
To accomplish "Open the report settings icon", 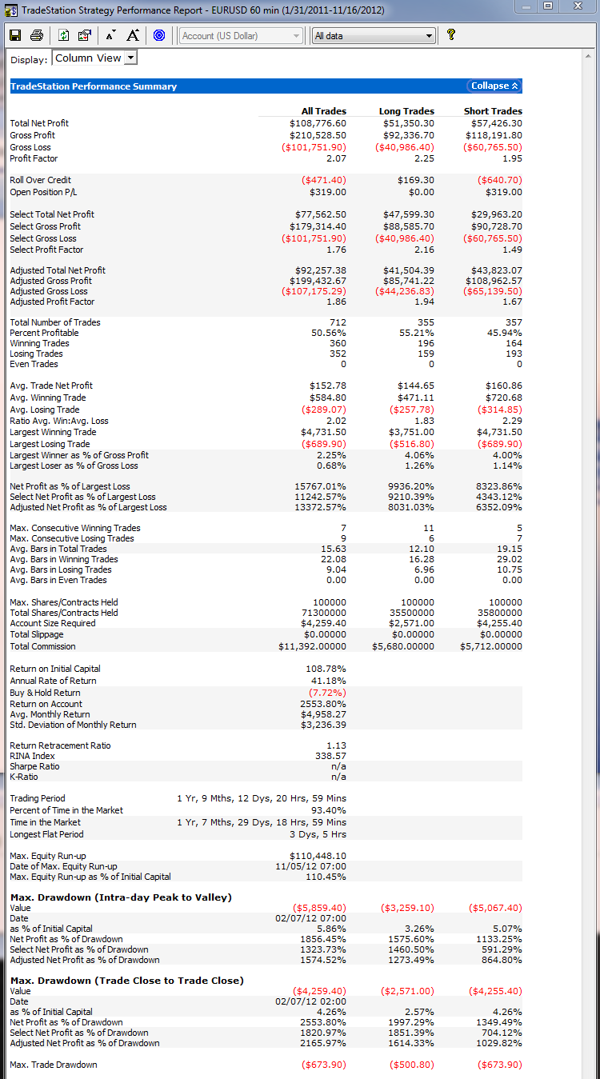I will 85,35.
